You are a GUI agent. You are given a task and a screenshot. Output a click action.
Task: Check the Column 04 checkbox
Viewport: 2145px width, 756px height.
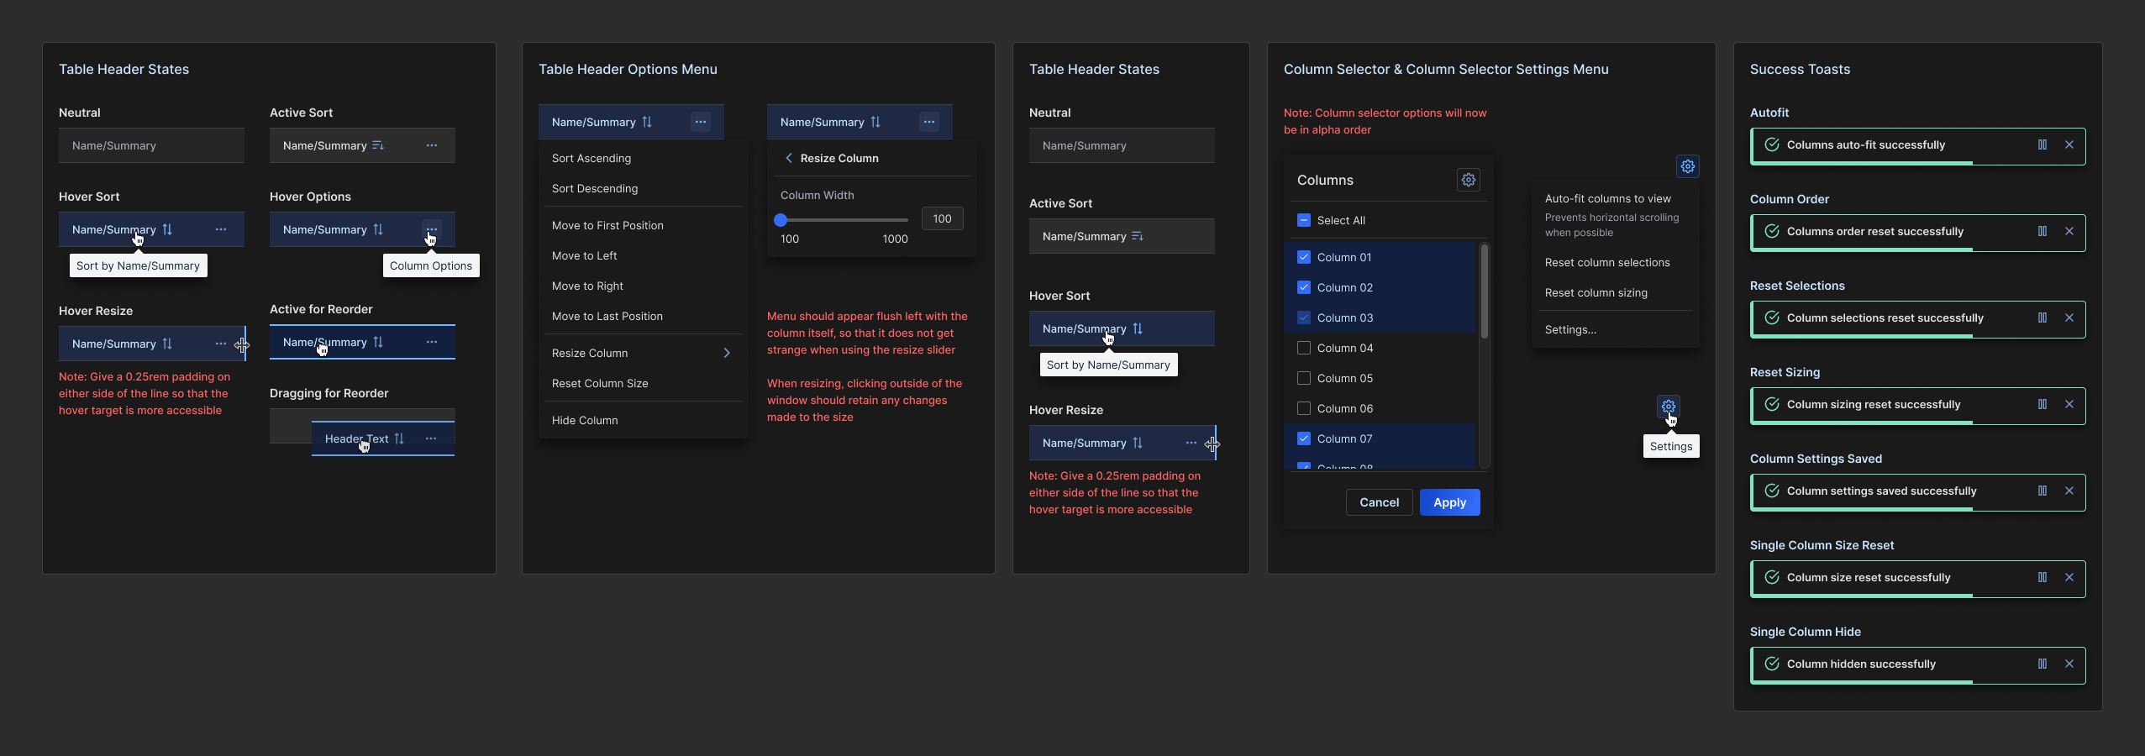coord(1304,348)
